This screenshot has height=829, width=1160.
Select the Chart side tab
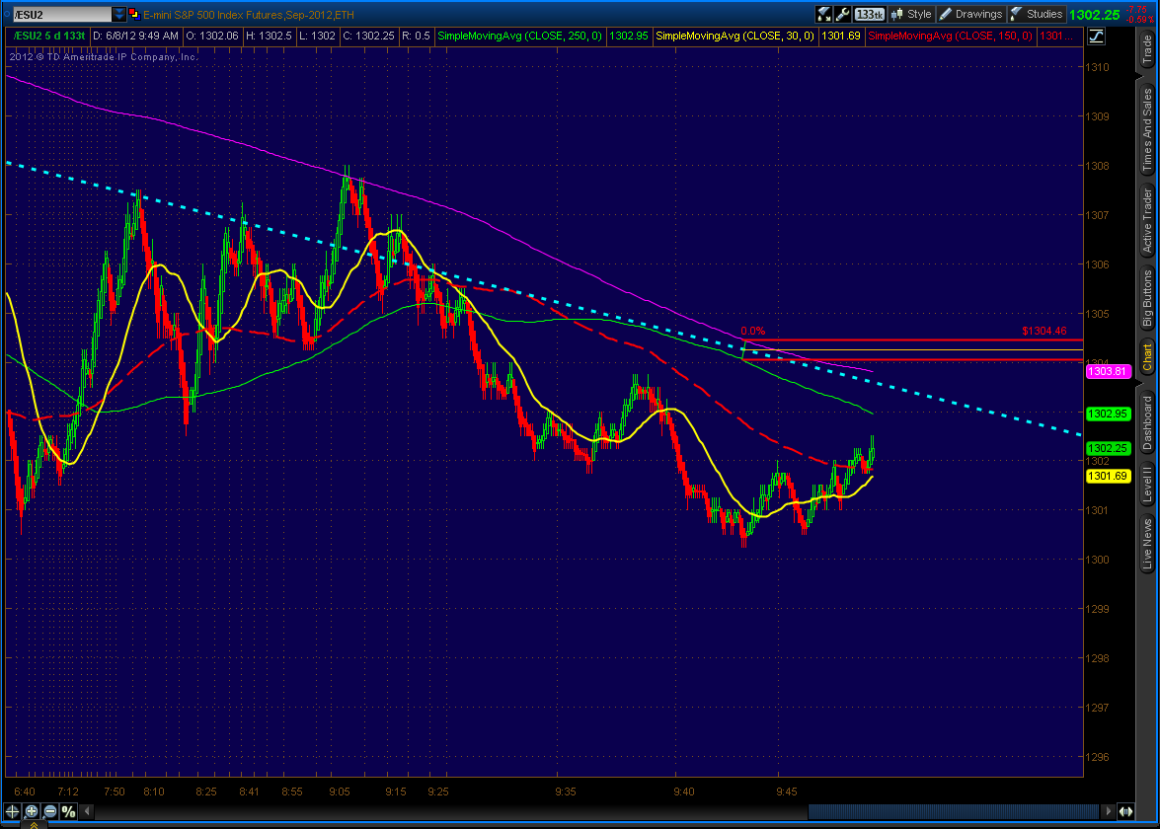click(x=1147, y=357)
